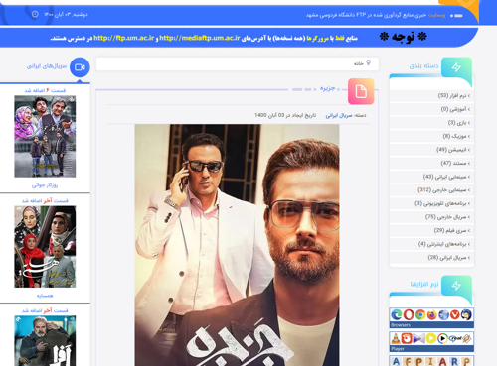The width and height of the screenshot is (497, 366).
Task: Open the سریال خارجی (75) category
Action: (431, 217)
